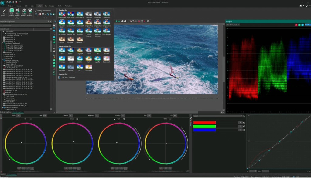Toggle the green channel in Scopes
Viewport: 311px width, 179px height.
pyautogui.click(x=299, y=25)
